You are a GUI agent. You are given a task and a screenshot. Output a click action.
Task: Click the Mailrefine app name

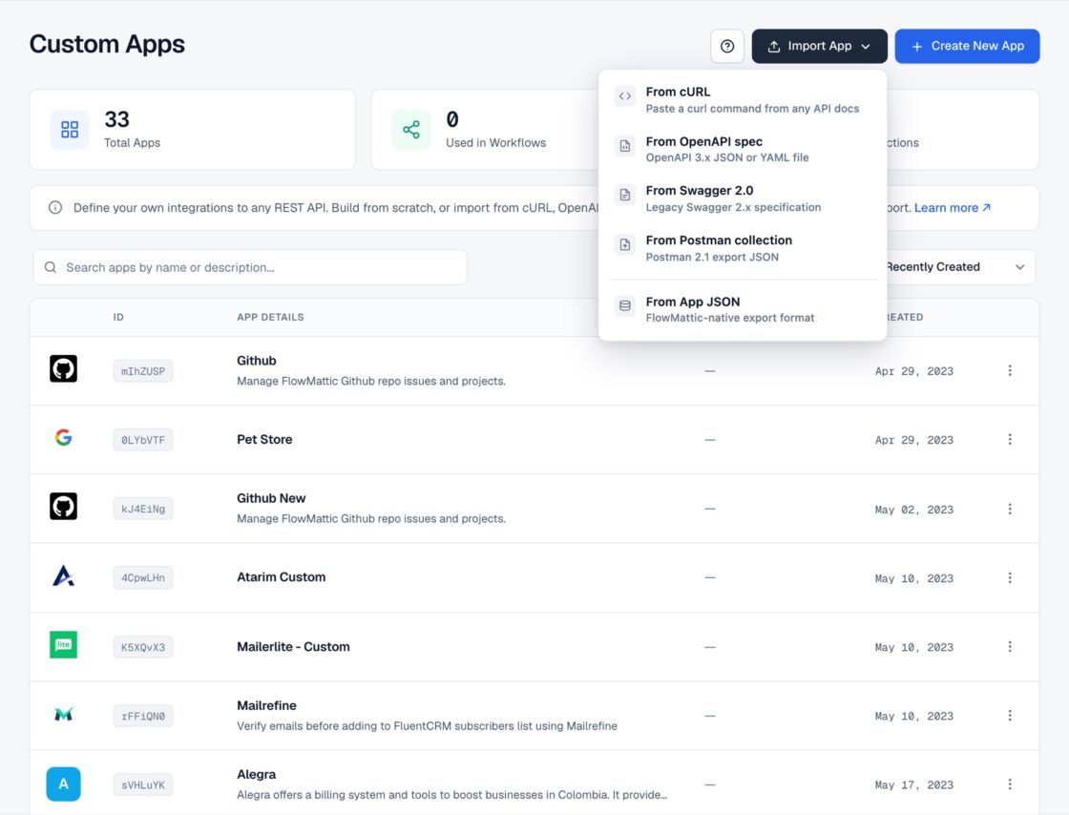click(x=266, y=705)
